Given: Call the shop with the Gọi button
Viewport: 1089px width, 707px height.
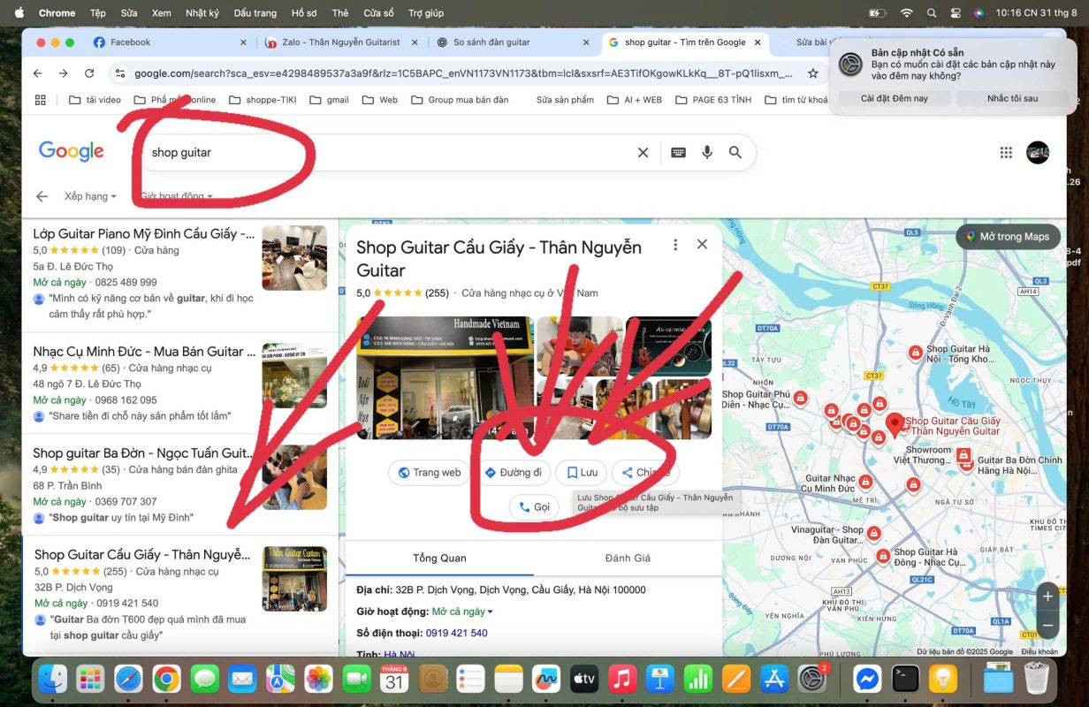Looking at the screenshot, I should (x=534, y=507).
